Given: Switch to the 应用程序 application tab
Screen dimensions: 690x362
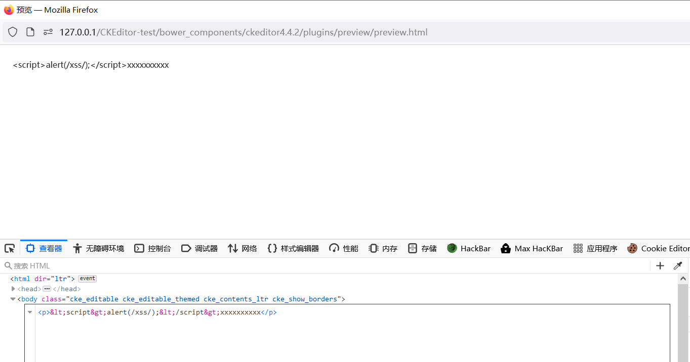Looking at the screenshot, I should (x=595, y=248).
